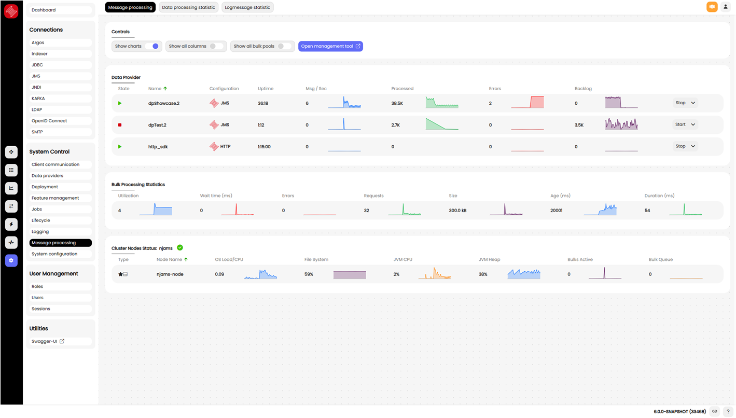Expand the dropdown arrow next to dpShowcase.2 Stop
736x418 pixels.
click(x=693, y=103)
